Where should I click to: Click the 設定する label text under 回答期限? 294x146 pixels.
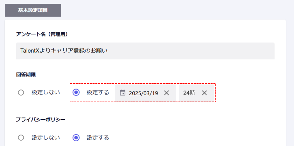coord(98,92)
